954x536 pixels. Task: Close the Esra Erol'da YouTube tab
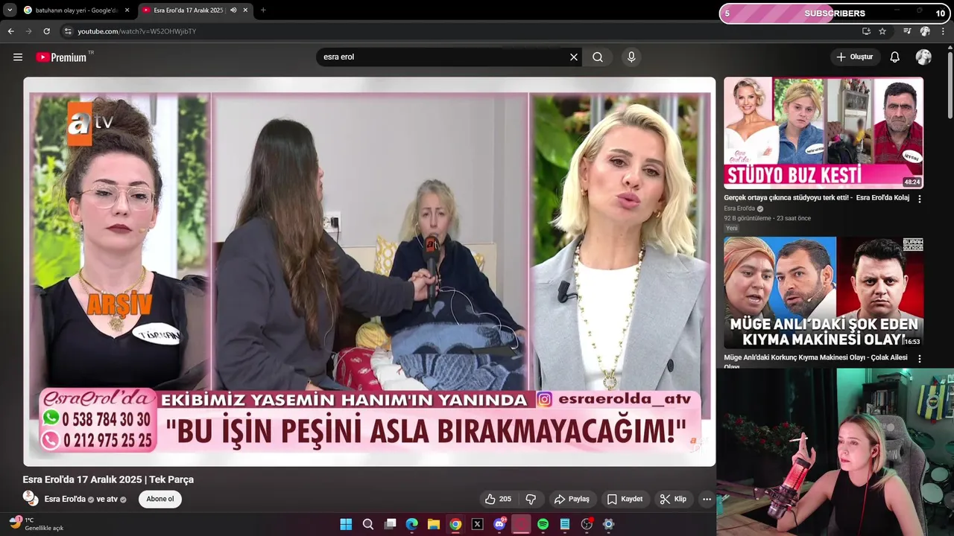[x=245, y=10]
